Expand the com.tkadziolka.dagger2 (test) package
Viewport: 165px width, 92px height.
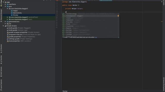click(x=7, y=19)
